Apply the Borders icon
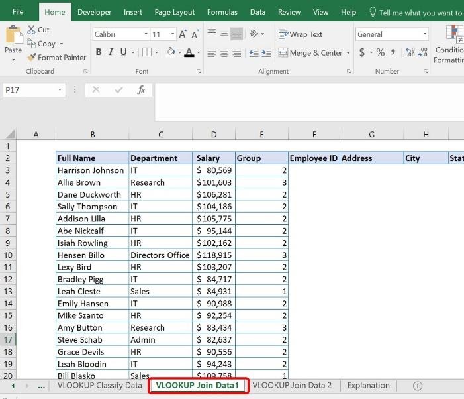464x399 pixels. point(147,52)
